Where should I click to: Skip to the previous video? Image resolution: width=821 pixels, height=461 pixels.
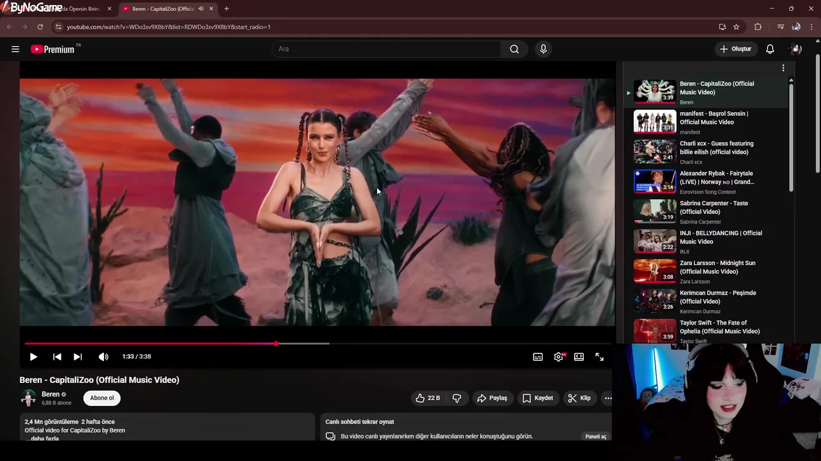pyautogui.click(x=57, y=357)
